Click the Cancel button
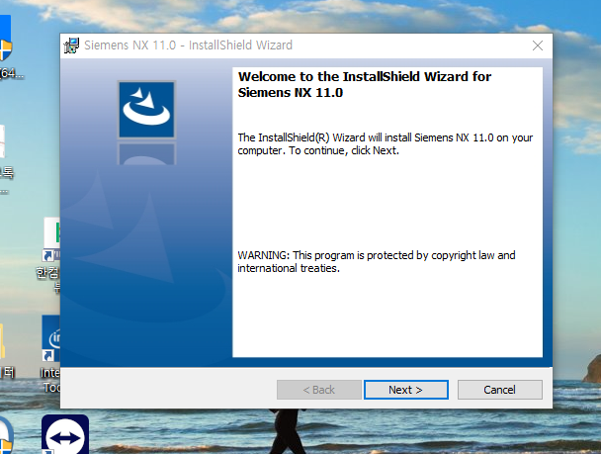The height and width of the screenshot is (454, 601). tap(500, 390)
